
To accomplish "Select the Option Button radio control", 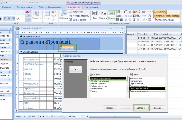I will [x=126, y=20].
